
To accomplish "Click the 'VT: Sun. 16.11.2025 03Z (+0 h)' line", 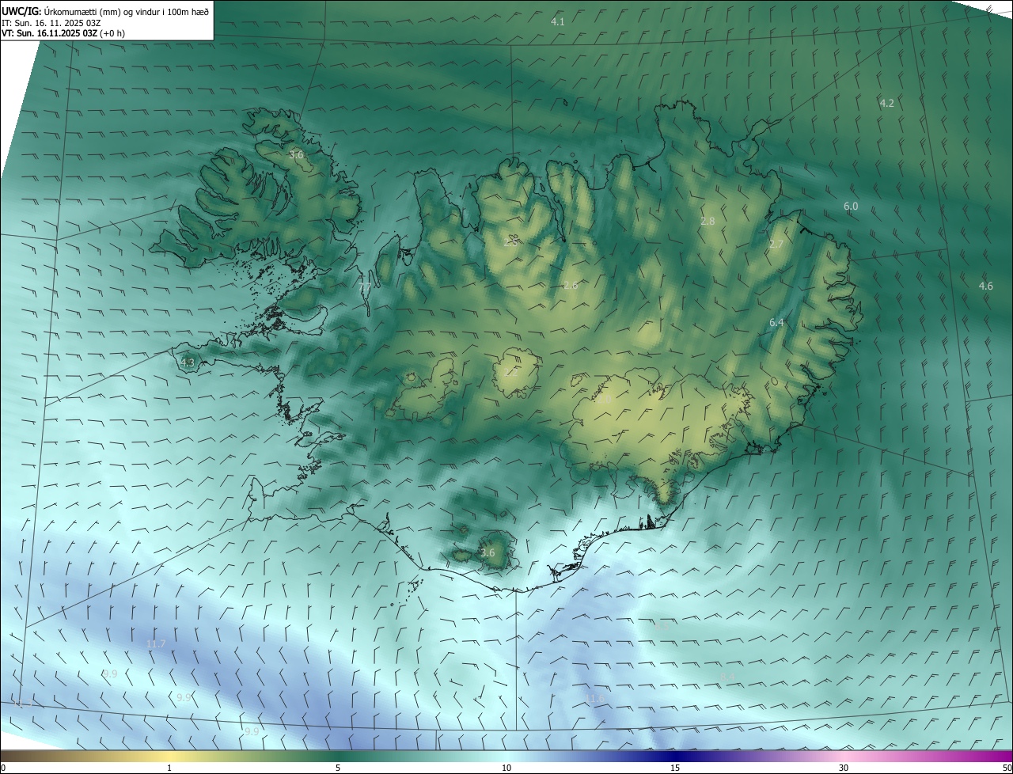I will click(63, 33).
